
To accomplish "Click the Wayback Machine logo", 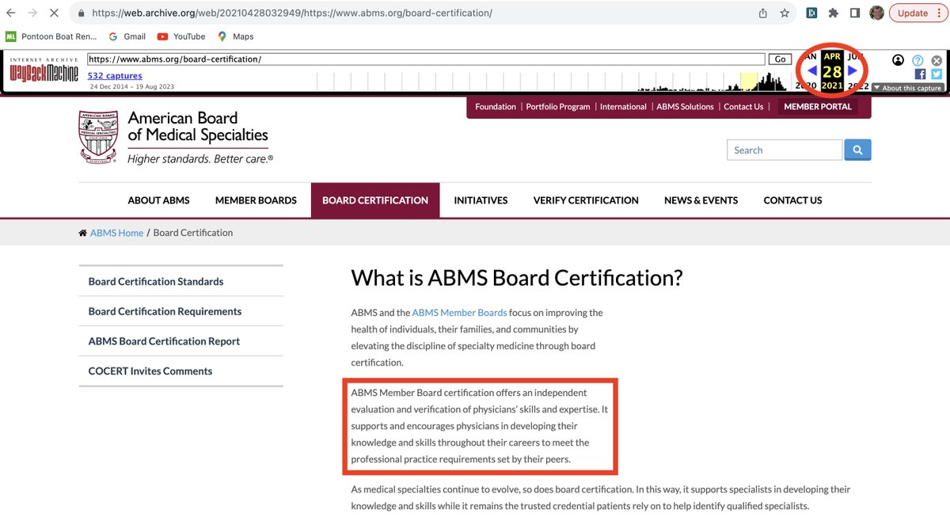I will (x=44, y=71).
